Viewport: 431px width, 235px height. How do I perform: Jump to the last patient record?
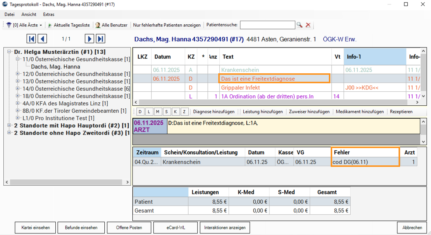[x=100, y=39]
